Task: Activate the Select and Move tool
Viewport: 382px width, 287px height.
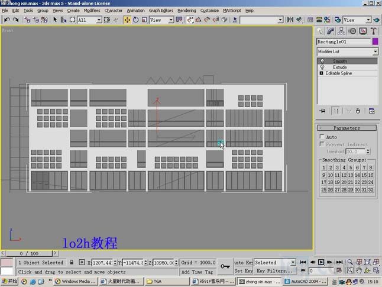Action: 127,20
